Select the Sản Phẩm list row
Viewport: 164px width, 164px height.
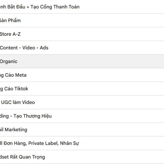pos(82,20)
